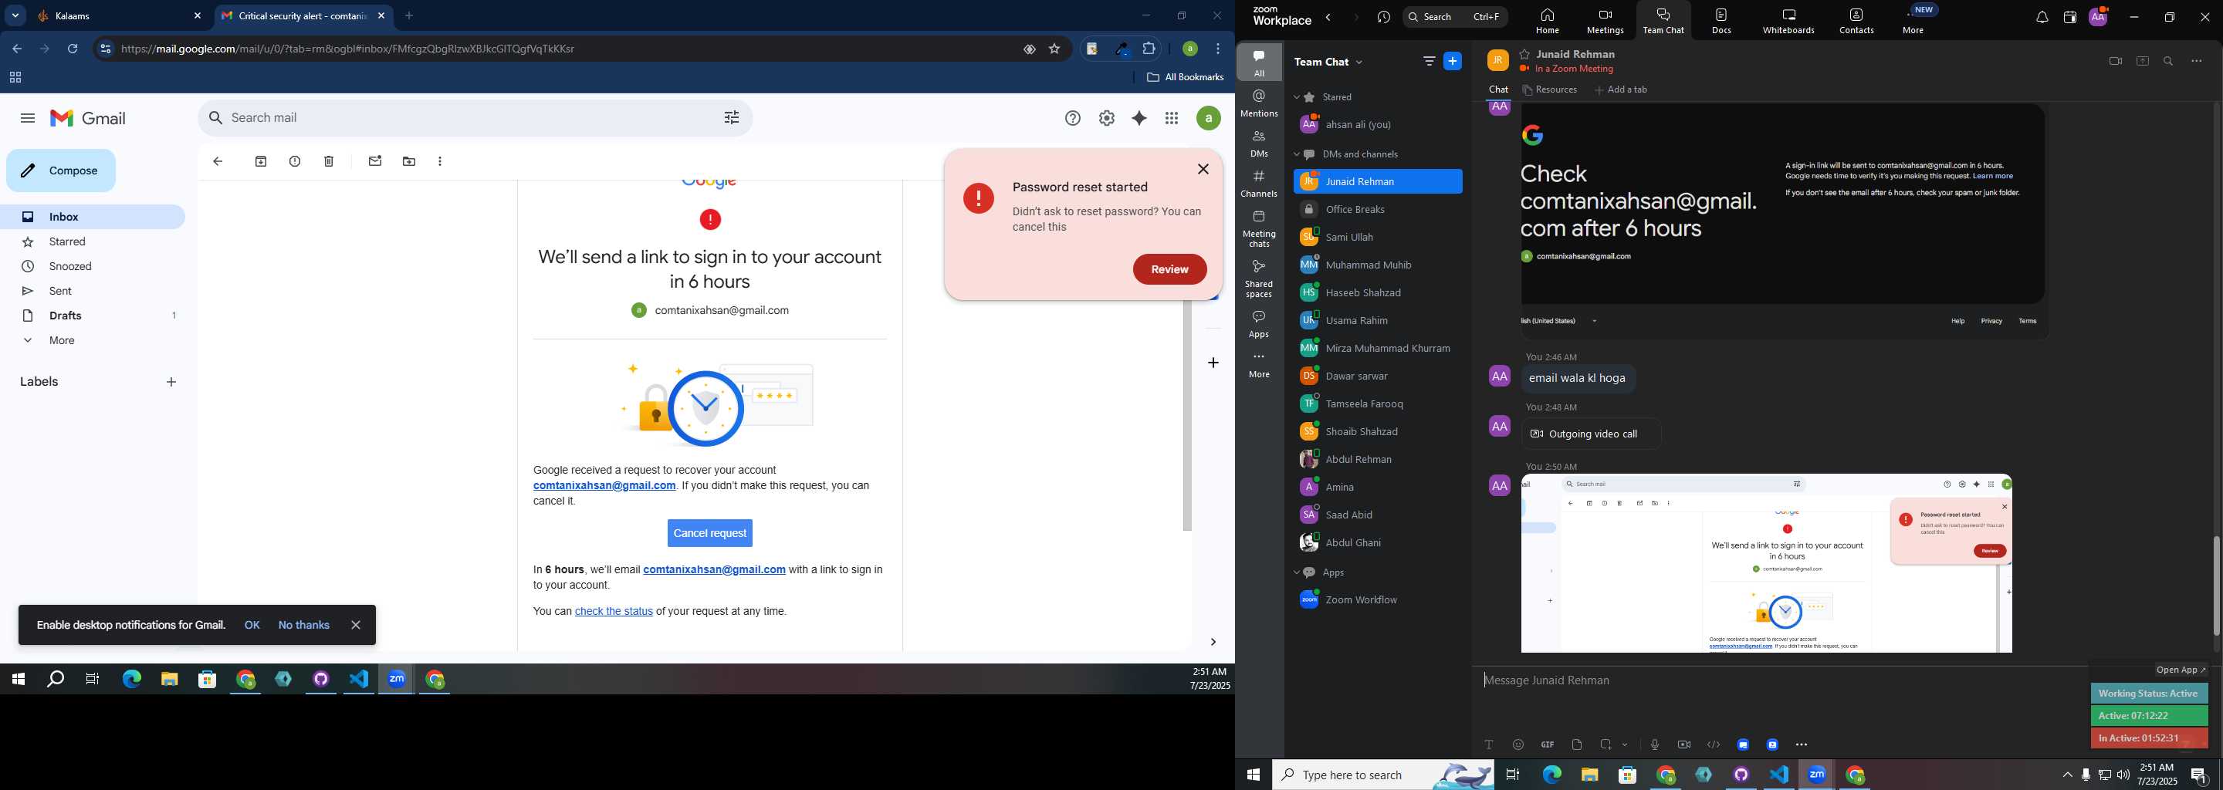The height and width of the screenshot is (790, 2223).
Task: Open Gmail settings gear
Action: pyautogui.click(x=1106, y=119)
